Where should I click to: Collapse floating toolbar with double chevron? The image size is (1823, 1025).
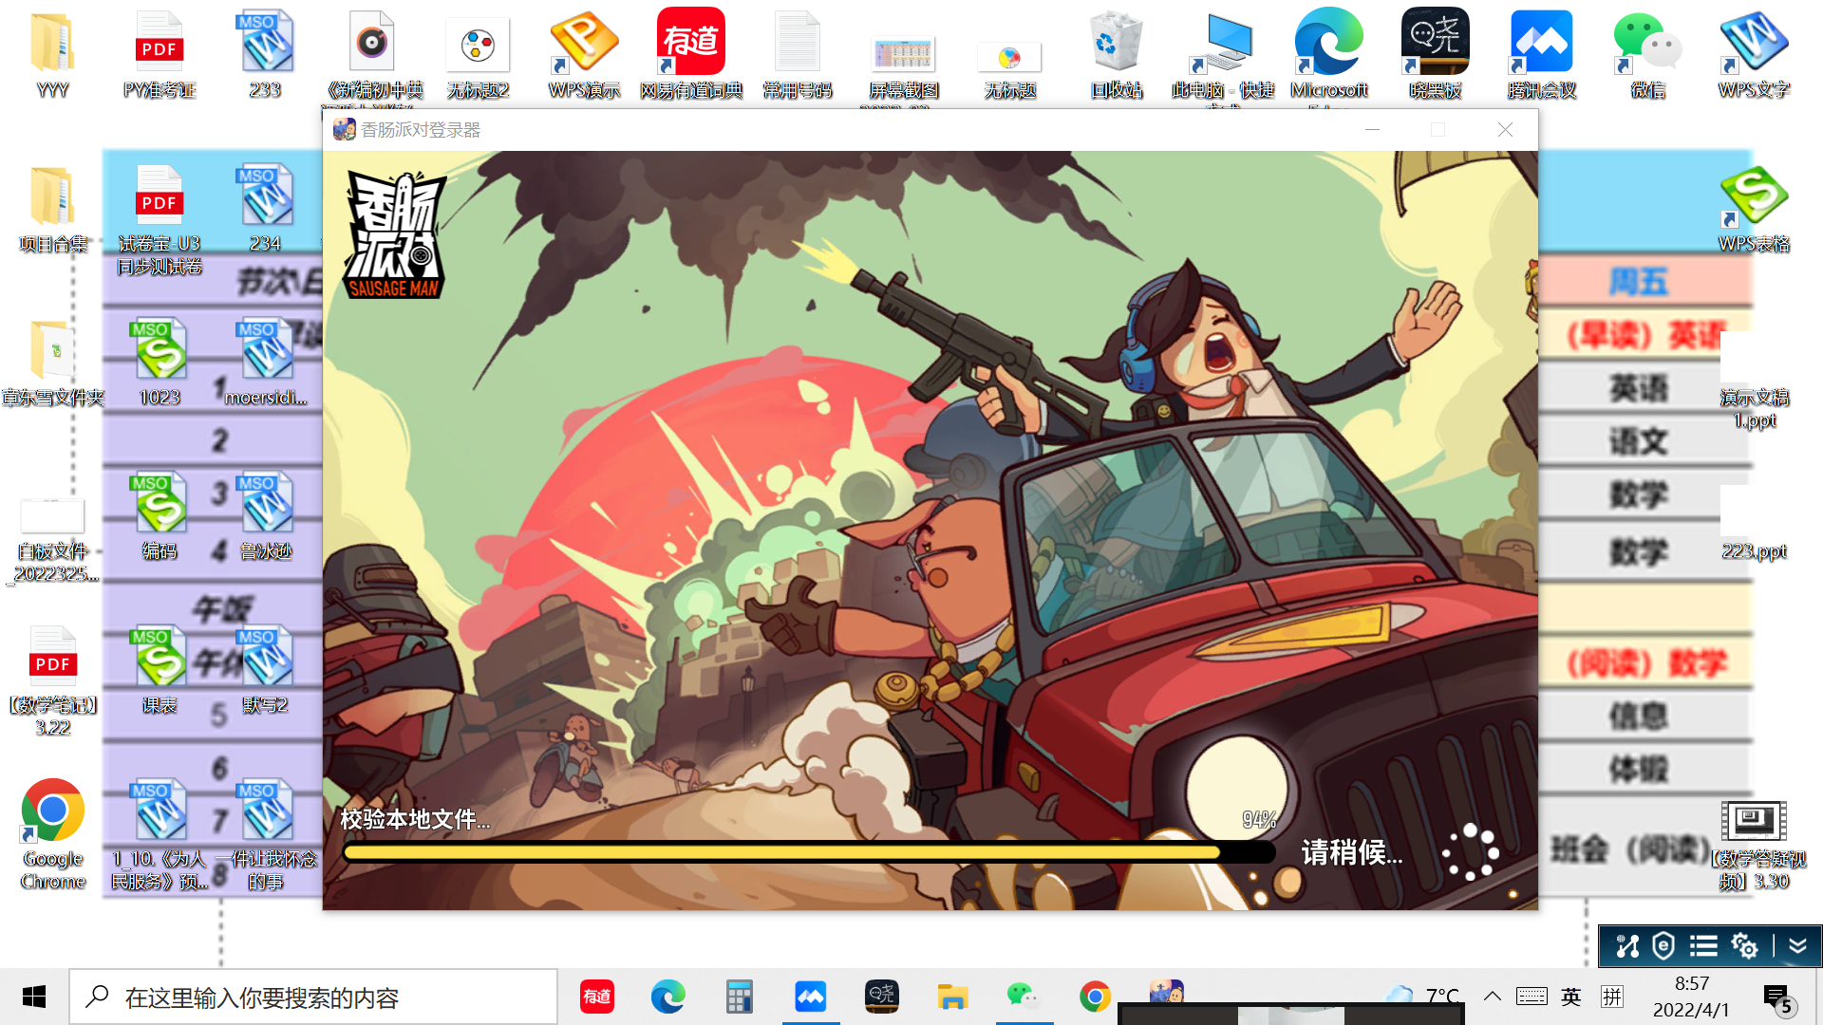1797,945
